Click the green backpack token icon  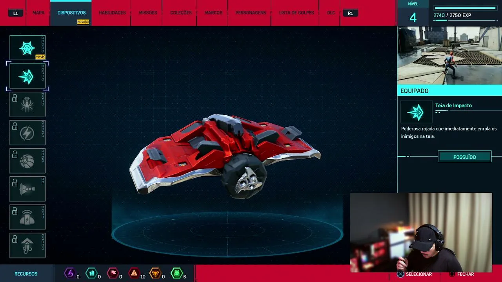pyautogui.click(x=176, y=273)
